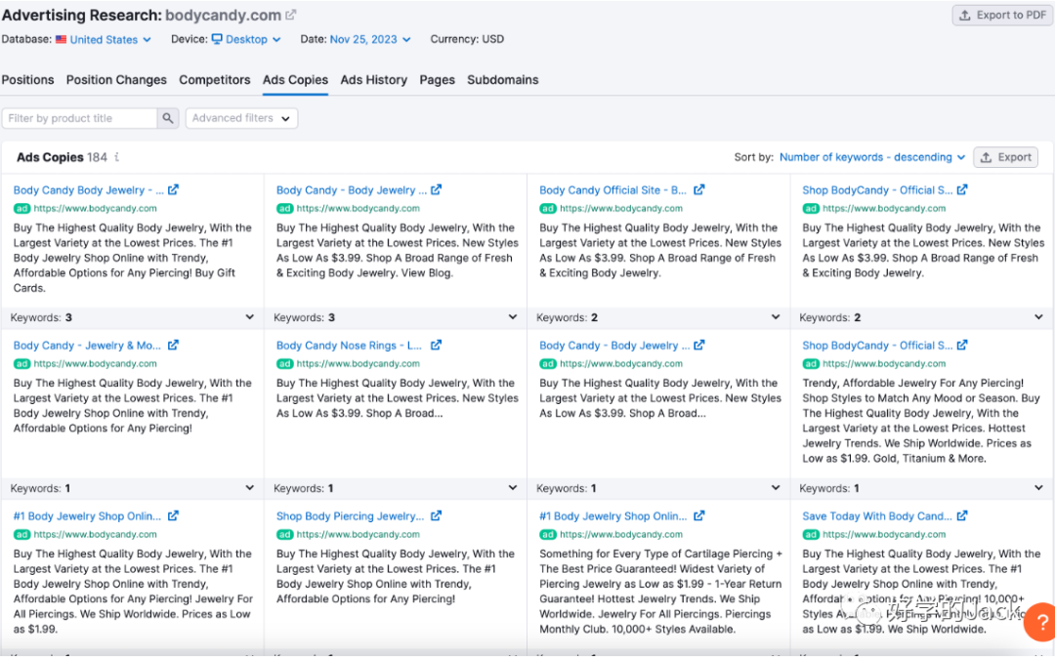
Task: Click ad badge on 'Body Candy Nose Rings' card
Action: point(284,364)
